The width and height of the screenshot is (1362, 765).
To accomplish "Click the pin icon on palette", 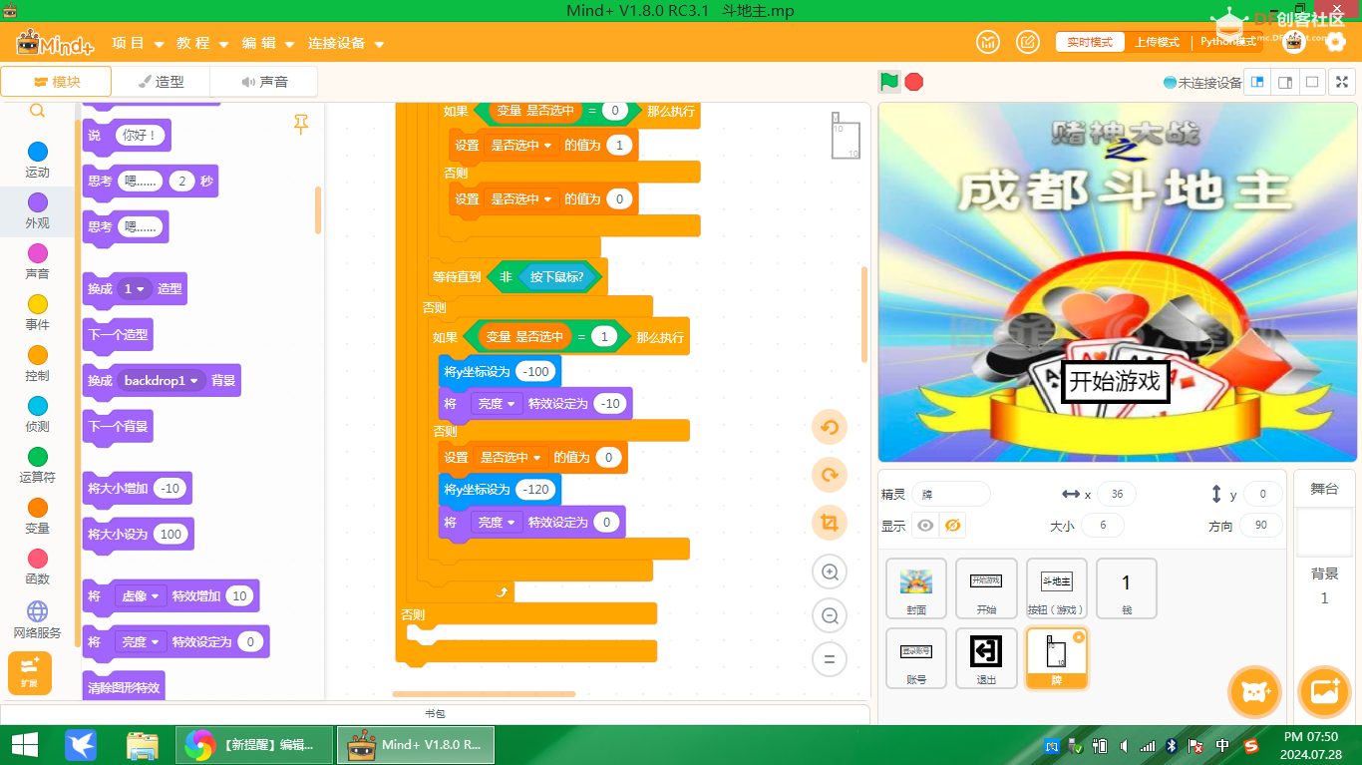I will [x=300, y=124].
